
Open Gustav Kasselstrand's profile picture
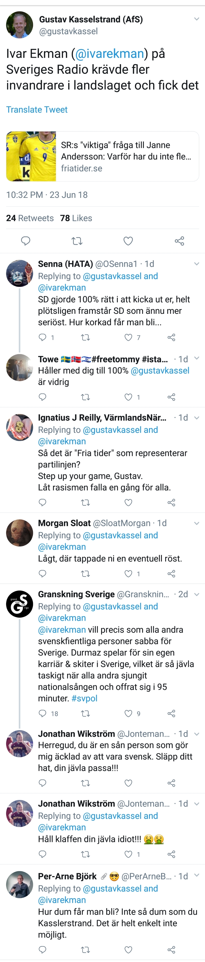pos(19,25)
